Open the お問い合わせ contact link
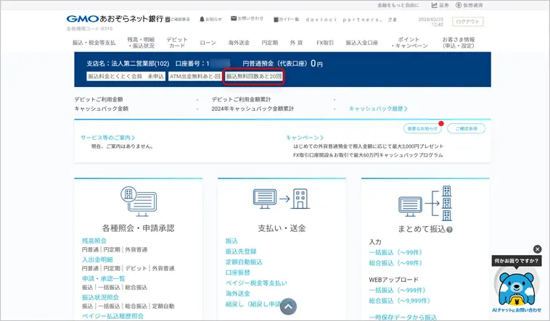Image resolution: width=550 pixels, height=321 pixels. pyautogui.click(x=248, y=19)
